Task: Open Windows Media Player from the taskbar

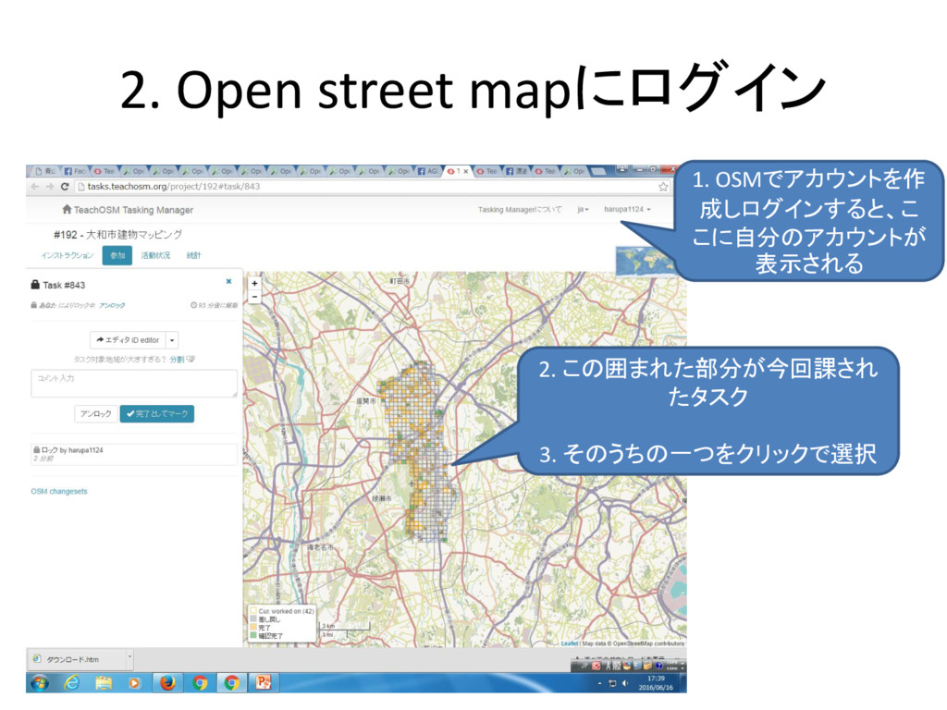Action: 134,683
